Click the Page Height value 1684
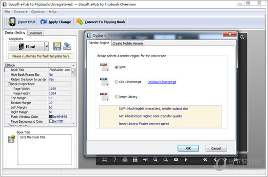The image size is (268, 177). [52, 93]
